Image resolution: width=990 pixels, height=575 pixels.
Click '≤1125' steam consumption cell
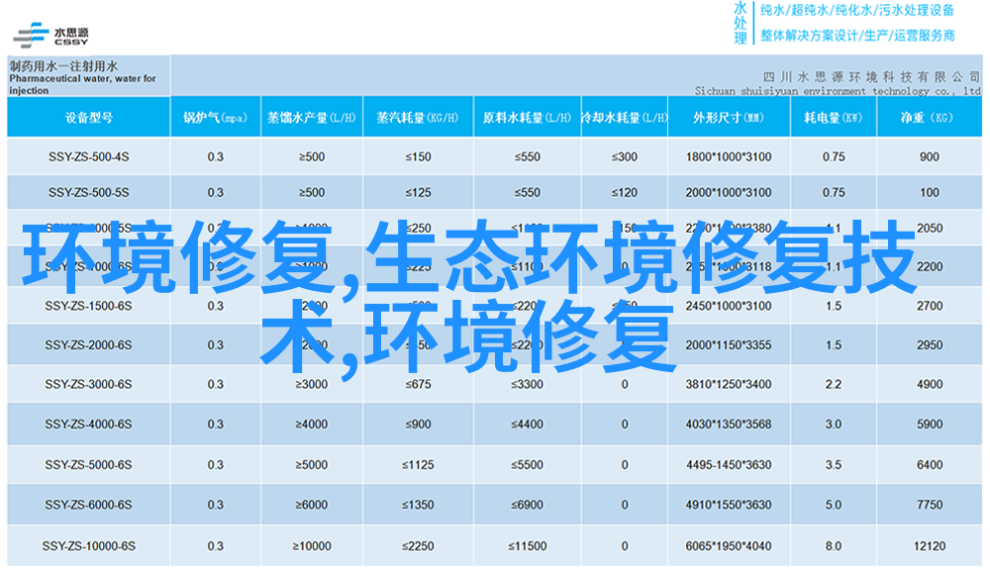pos(418,465)
